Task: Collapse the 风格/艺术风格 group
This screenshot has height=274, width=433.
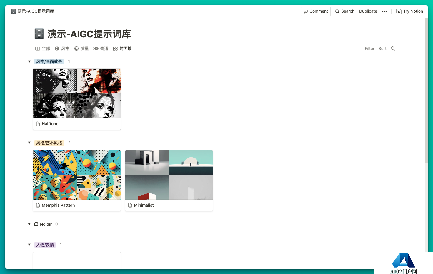Action: [x=29, y=143]
